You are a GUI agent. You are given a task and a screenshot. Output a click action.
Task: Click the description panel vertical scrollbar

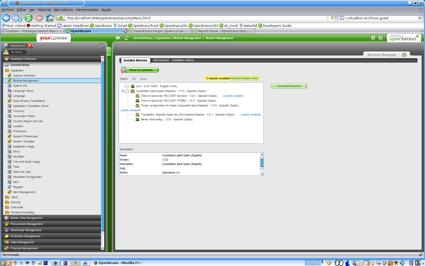(262, 162)
